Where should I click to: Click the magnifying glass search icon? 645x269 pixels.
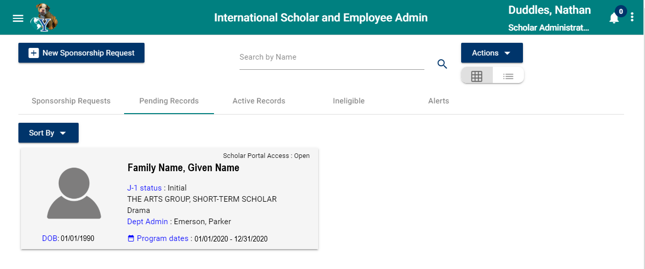pyautogui.click(x=442, y=64)
